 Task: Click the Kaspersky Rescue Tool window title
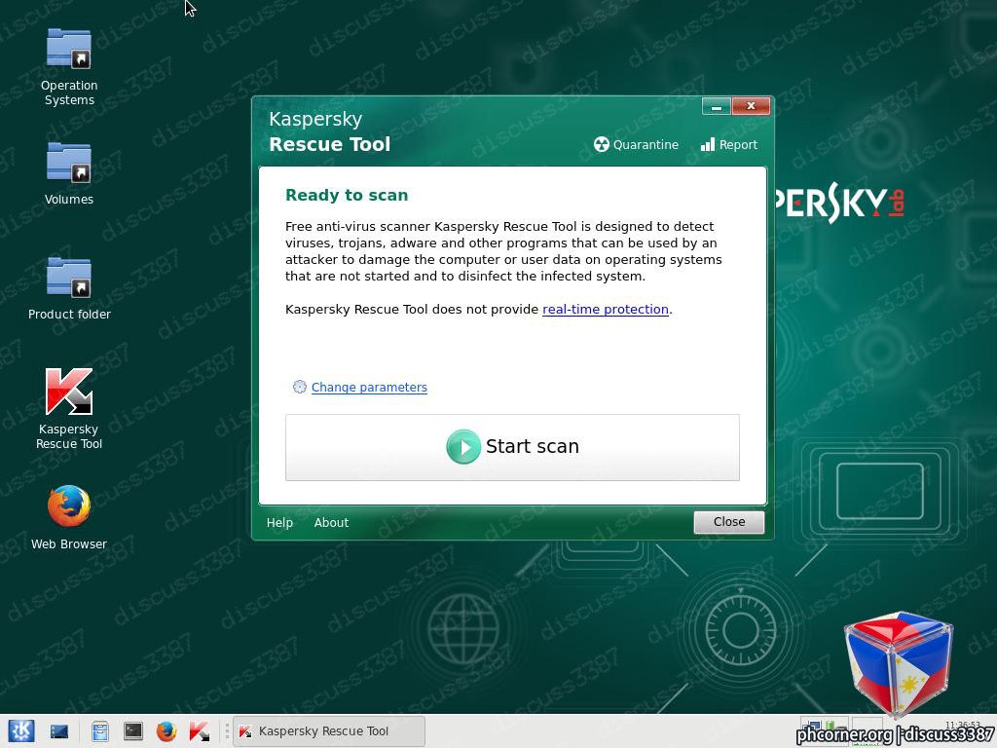[329, 131]
